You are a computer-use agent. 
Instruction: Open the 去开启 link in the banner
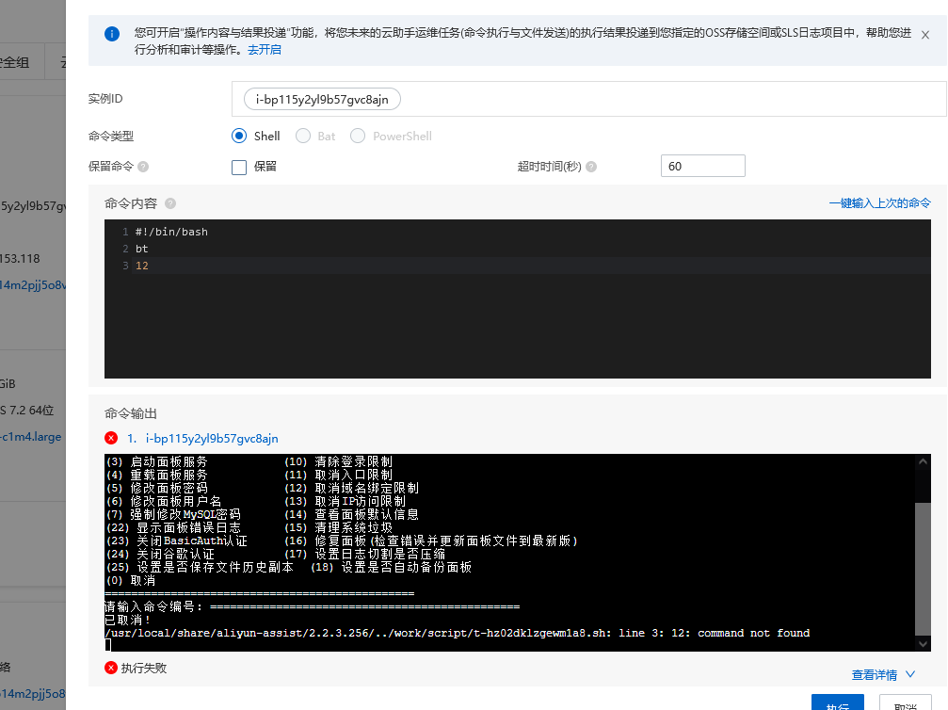tap(263, 50)
